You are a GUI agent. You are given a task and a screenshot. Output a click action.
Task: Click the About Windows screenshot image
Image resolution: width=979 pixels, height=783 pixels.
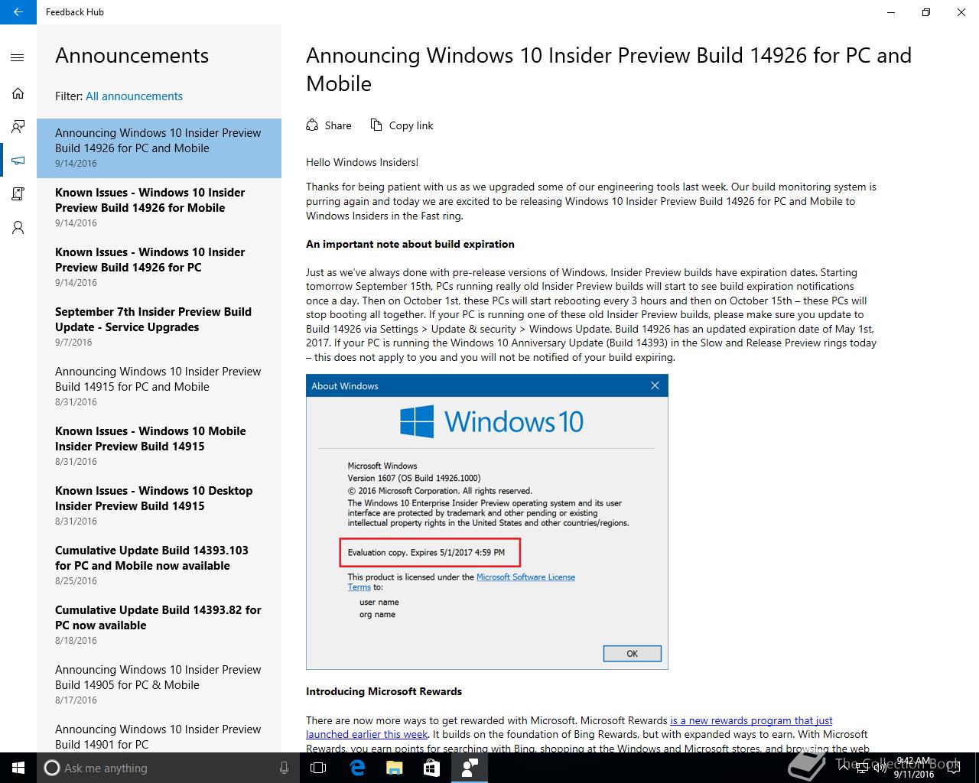tap(487, 521)
